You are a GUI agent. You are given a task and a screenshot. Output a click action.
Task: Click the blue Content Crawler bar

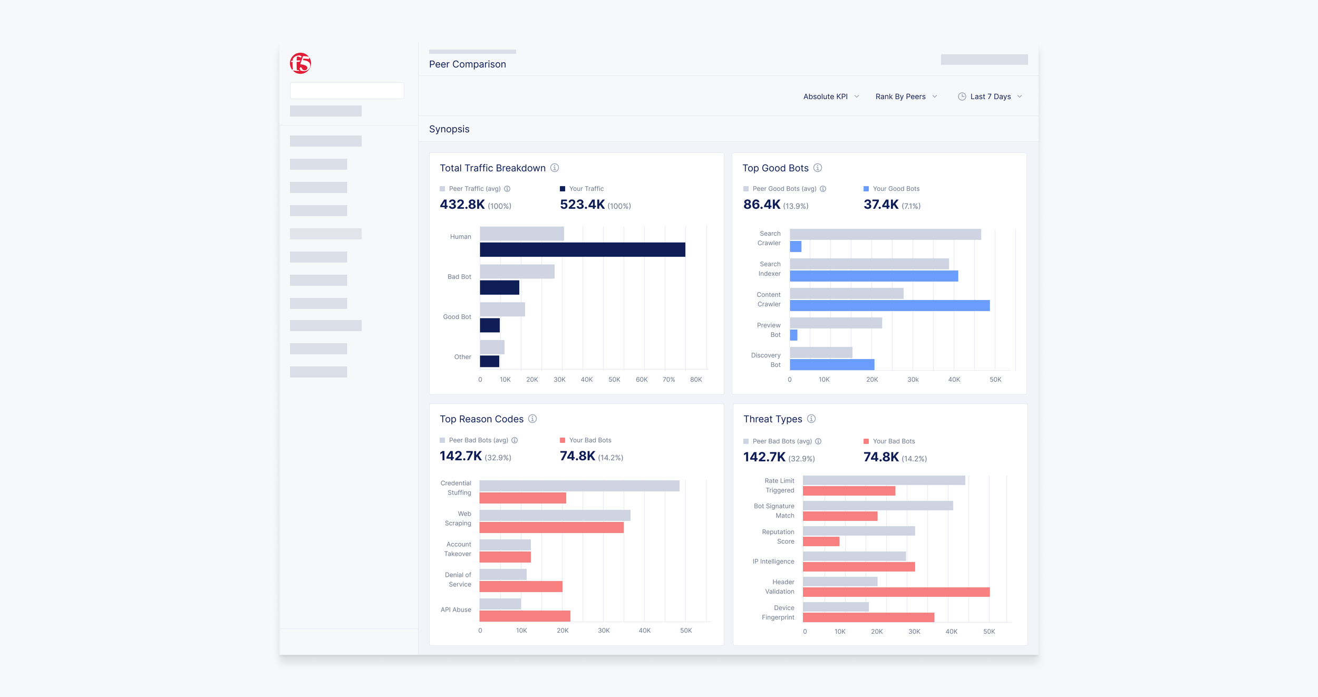click(x=890, y=306)
